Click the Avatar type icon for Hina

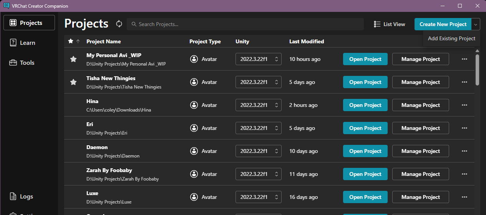(x=194, y=105)
